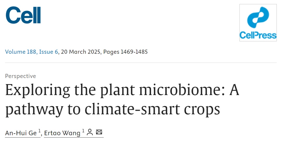The height and width of the screenshot is (144, 281).
Task: Click the word pathway in the title
Action: [x=34, y=110]
